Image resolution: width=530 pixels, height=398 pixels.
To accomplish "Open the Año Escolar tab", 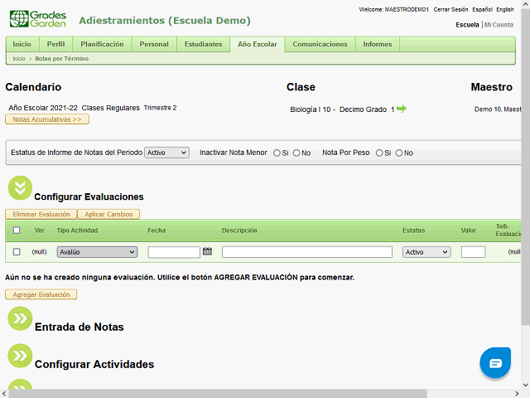I will pyautogui.click(x=258, y=44).
